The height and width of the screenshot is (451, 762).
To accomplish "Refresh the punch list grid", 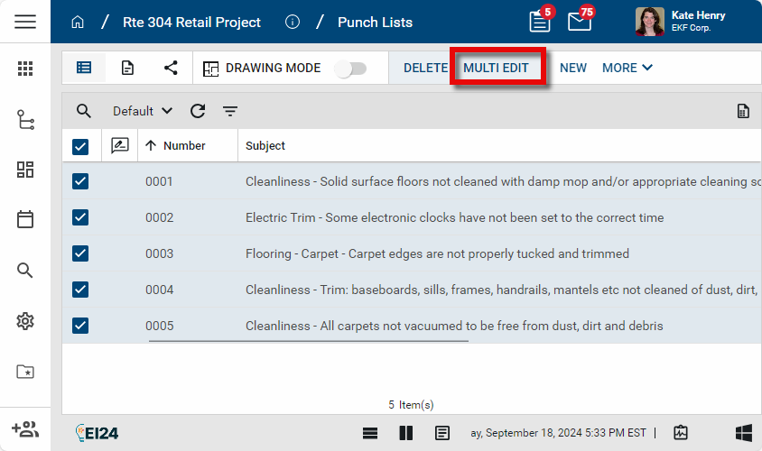I will (198, 111).
